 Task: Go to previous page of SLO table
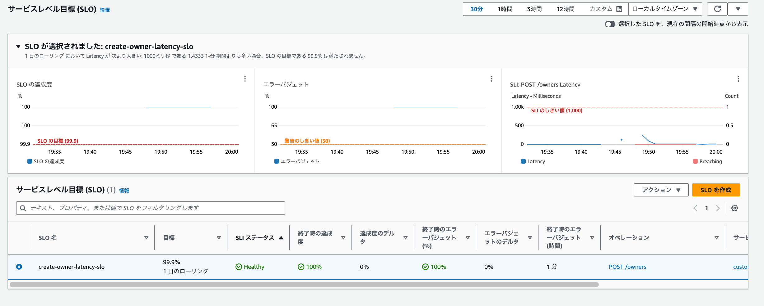tap(695, 208)
